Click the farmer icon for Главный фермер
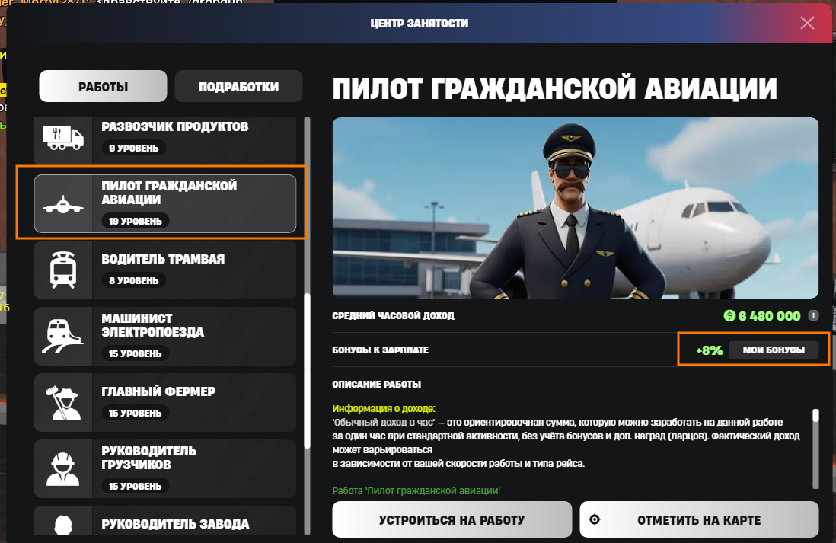This screenshot has height=543, width=836. [63, 403]
